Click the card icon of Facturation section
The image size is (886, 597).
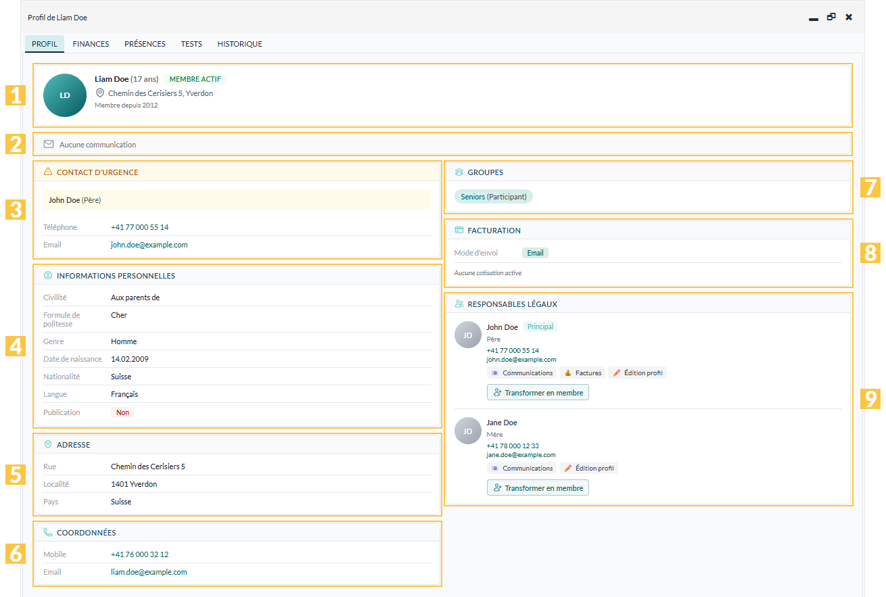click(459, 231)
